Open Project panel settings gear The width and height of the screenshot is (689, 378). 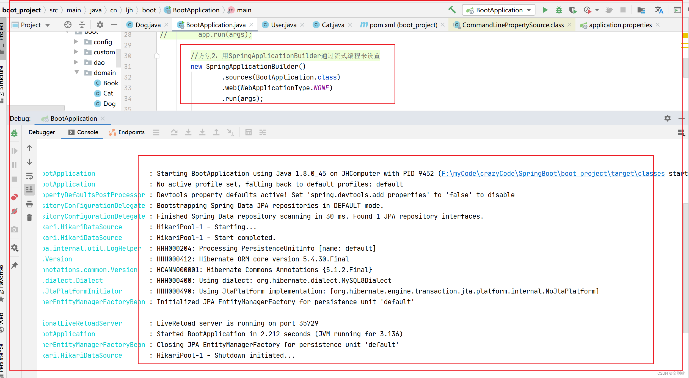pyautogui.click(x=100, y=25)
